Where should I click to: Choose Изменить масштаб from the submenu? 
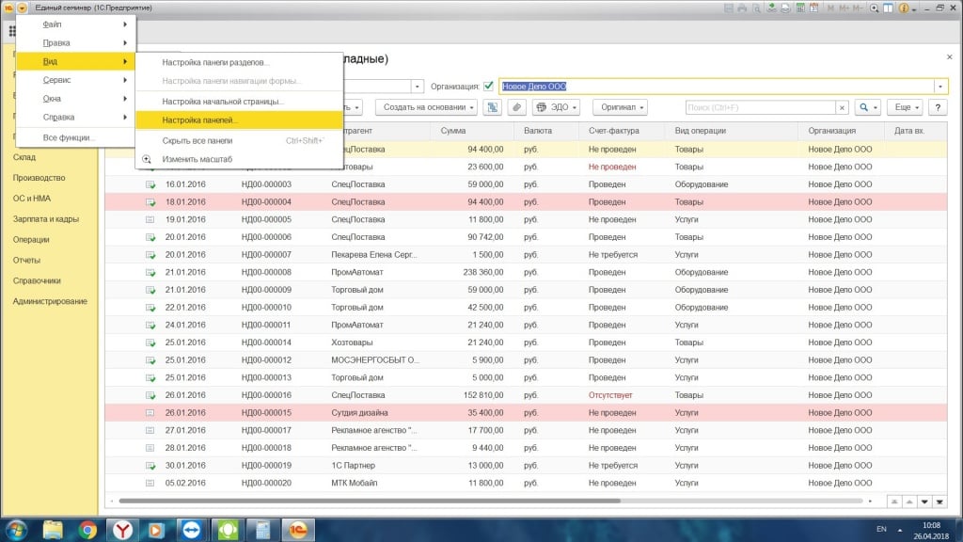pyautogui.click(x=197, y=159)
